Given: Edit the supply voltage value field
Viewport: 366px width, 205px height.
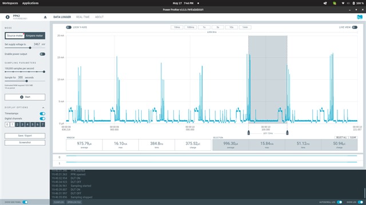Looking at the screenshot, I should click(x=37, y=44).
